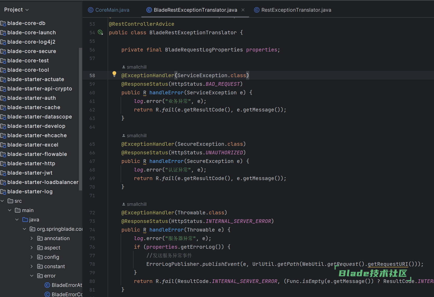This screenshot has width=434, height=297.
Task: Click line number 60 in the gutter
Action: click(x=92, y=93)
